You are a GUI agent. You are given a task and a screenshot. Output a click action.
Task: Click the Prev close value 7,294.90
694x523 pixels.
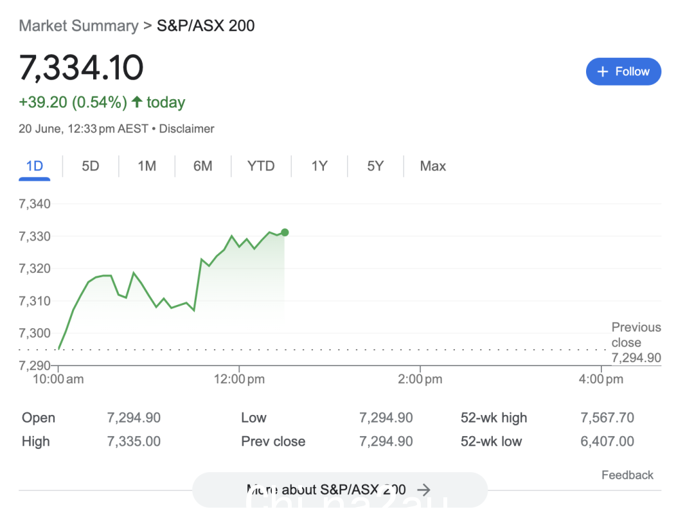[x=386, y=441]
